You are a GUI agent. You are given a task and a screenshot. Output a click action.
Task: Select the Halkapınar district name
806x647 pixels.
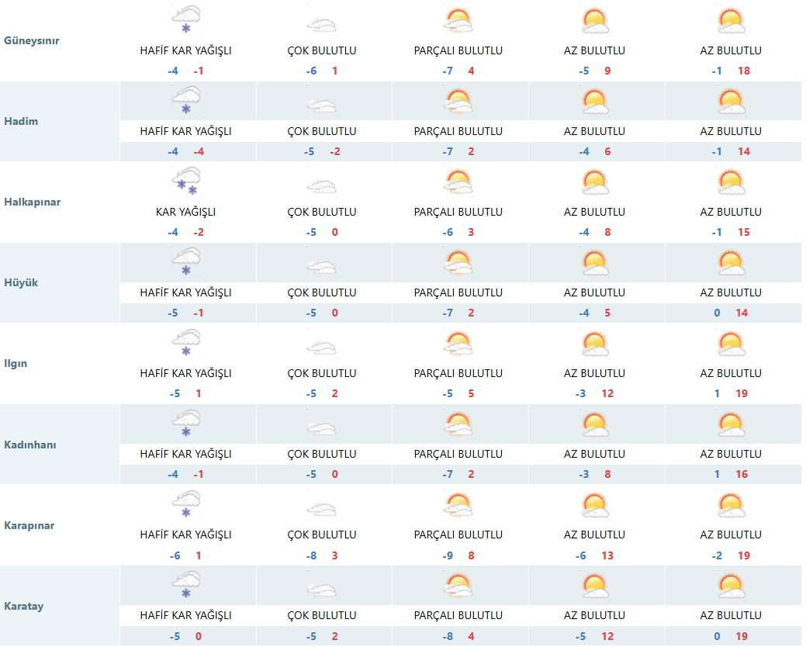[33, 202]
